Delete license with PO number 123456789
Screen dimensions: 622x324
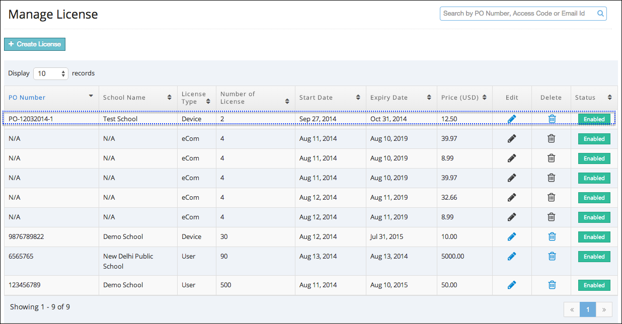pyautogui.click(x=552, y=285)
